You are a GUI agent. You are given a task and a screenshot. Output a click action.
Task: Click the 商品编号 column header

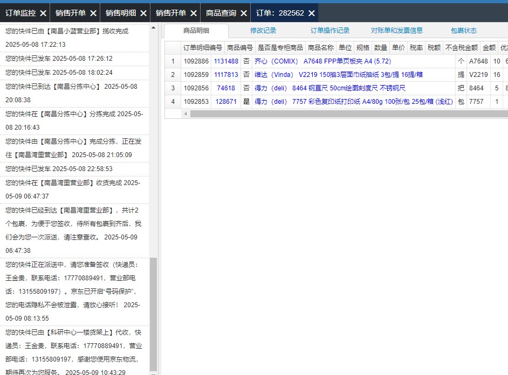point(240,48)
